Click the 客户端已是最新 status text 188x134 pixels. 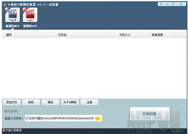coord(12,130)
